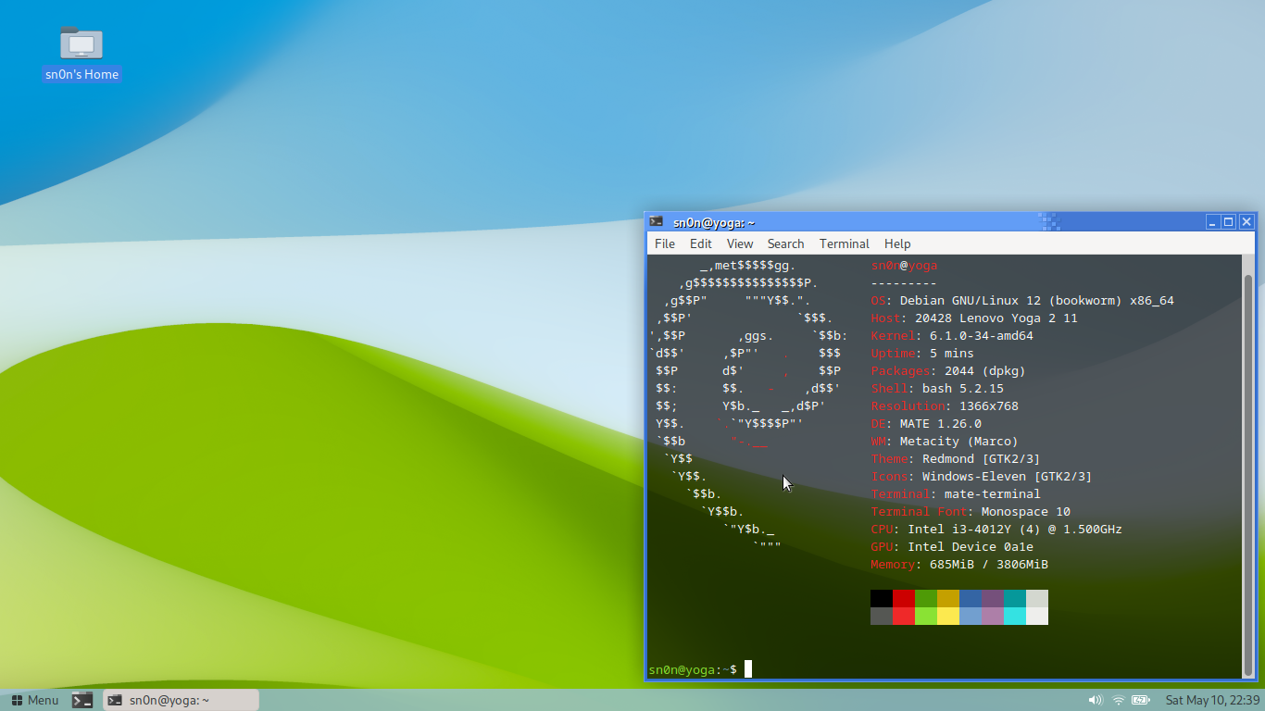Click the 'DE: MATE 1.26.0' line
The width and height of the screenshot is (1265, 711).
click(x=926, y=424)
